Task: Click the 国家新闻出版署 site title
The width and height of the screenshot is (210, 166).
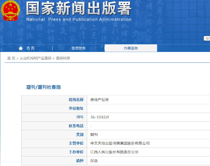Action: (79, 8)
